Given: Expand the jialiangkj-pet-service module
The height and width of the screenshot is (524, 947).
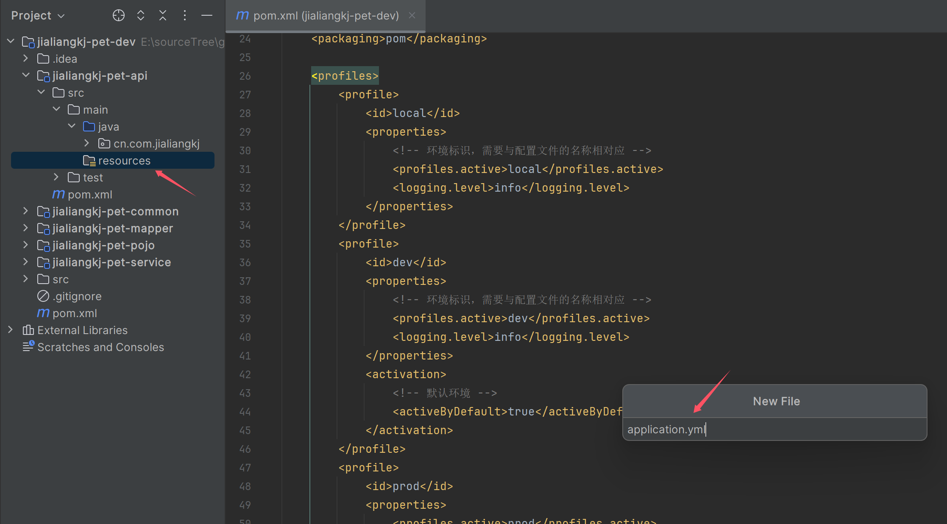Looking at the screenshot, I should [26, 262].
